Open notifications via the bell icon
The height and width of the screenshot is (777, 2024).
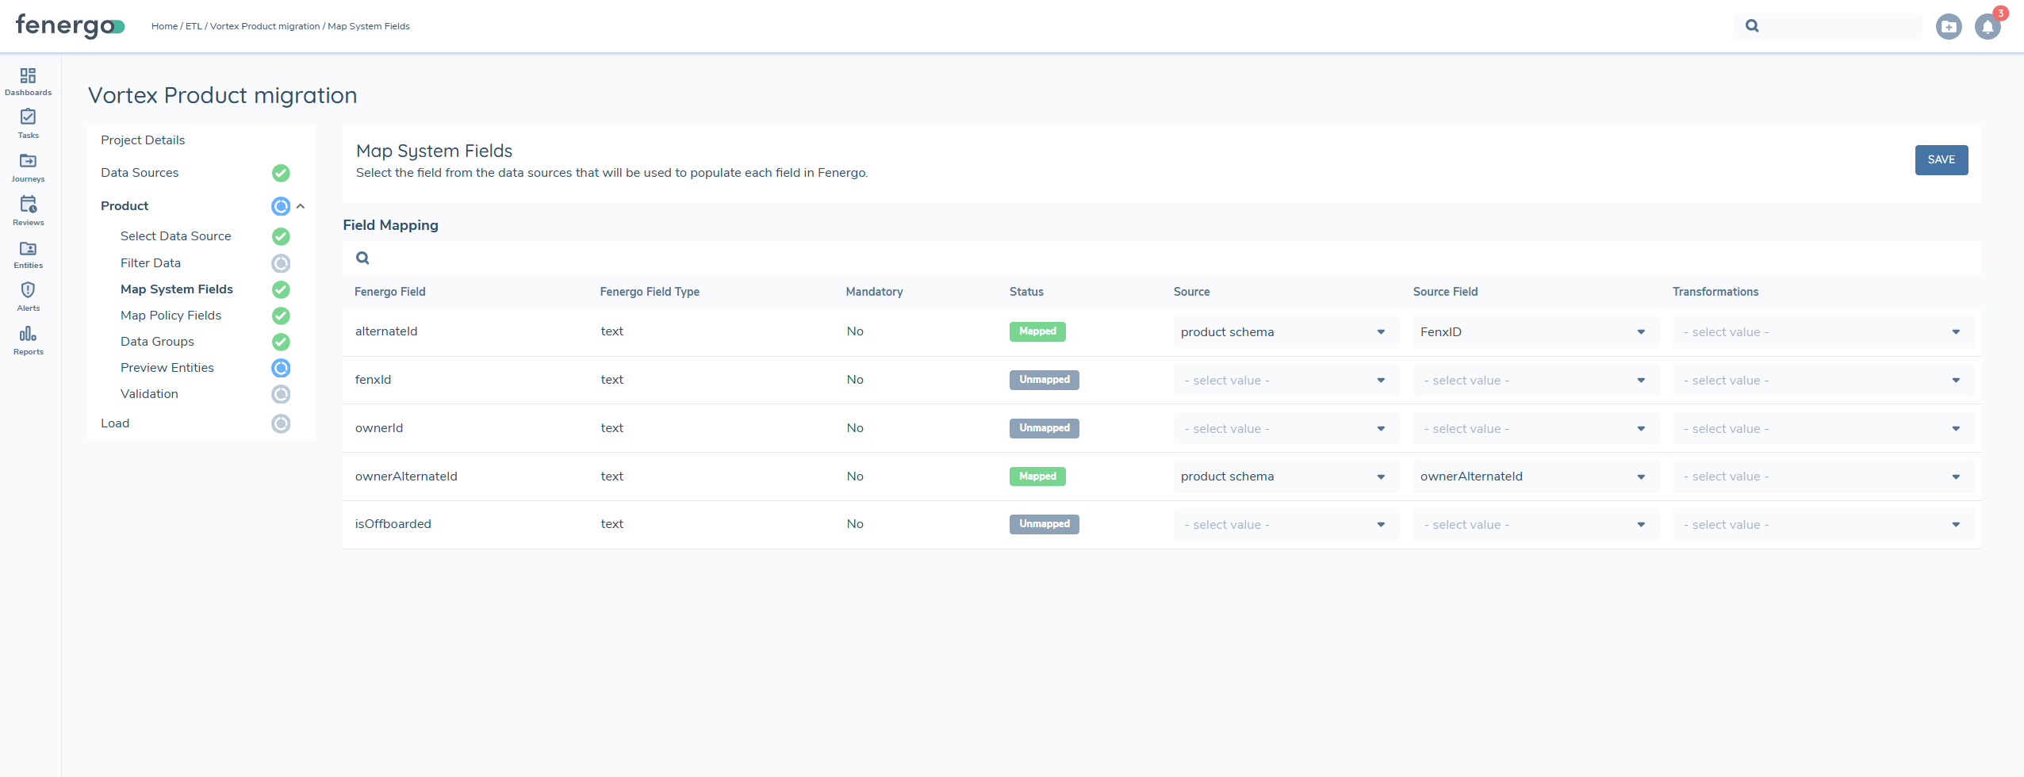tap(1985, 26)
